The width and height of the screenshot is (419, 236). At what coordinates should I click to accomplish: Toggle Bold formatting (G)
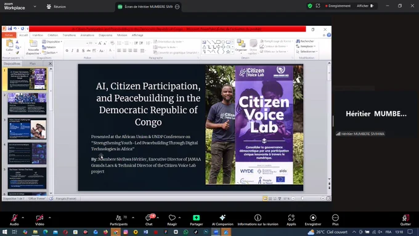click(x=67, y=51)
